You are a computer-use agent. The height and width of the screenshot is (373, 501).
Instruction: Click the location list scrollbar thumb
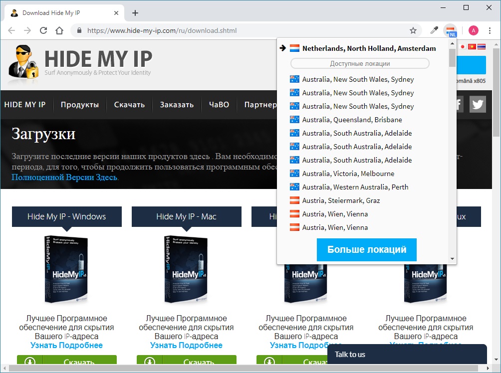point(452,57)
